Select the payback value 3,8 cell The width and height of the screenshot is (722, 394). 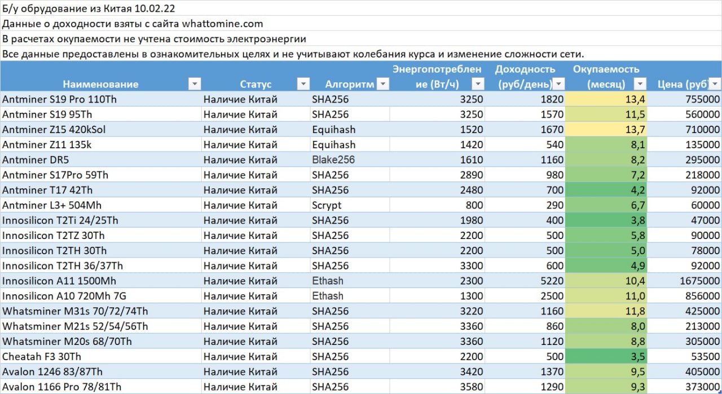pos(606,220)
